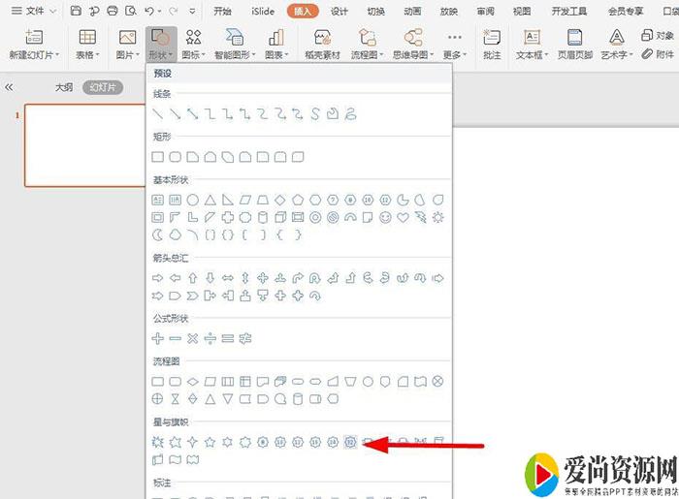Choose the smiley face shape

point(386,217)
